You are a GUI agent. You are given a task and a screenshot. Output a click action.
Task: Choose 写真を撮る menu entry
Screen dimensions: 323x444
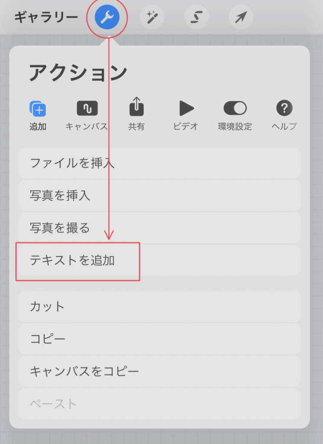point(159,228)
